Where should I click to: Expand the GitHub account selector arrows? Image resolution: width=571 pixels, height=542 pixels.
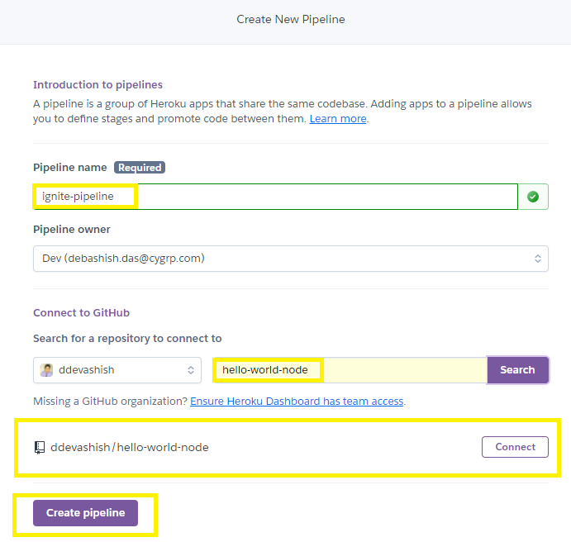(190, 370)
